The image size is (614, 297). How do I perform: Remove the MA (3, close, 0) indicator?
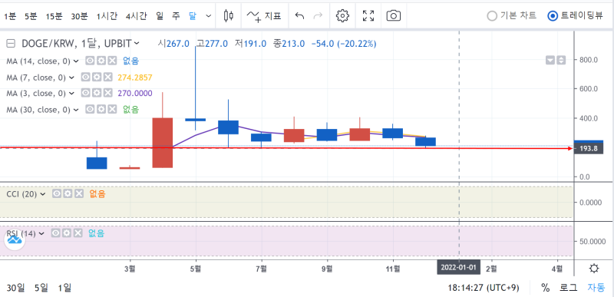pos(107,93)
